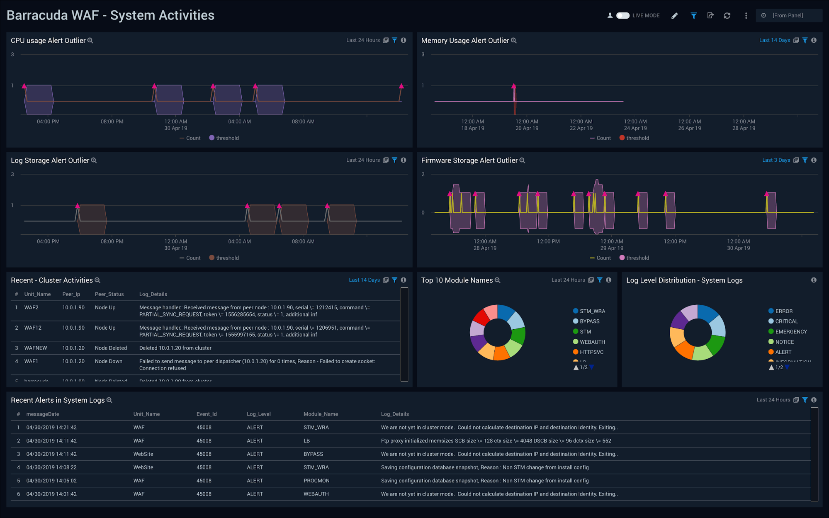Click Last 3 Days link on Firmware Storage panel
Screen dimensions: 829x518
[x=776, y=160]
